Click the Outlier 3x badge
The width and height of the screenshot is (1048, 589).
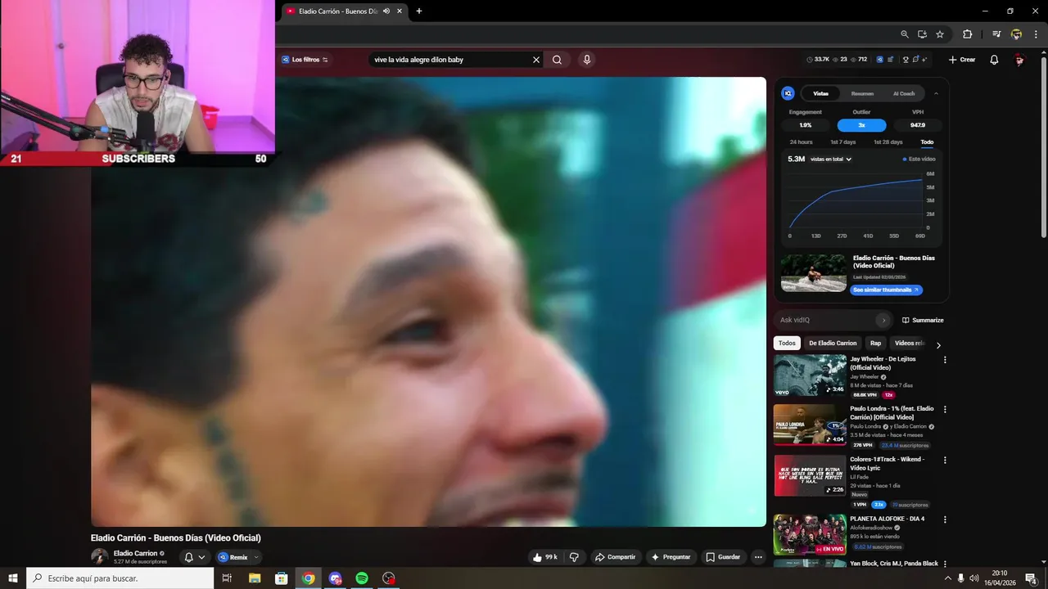861,125
